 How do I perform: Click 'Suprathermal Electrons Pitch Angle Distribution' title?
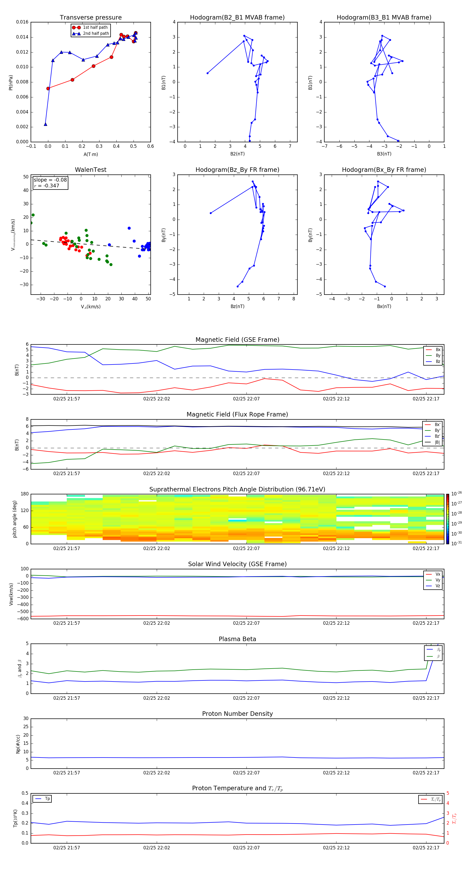point(237,490)
